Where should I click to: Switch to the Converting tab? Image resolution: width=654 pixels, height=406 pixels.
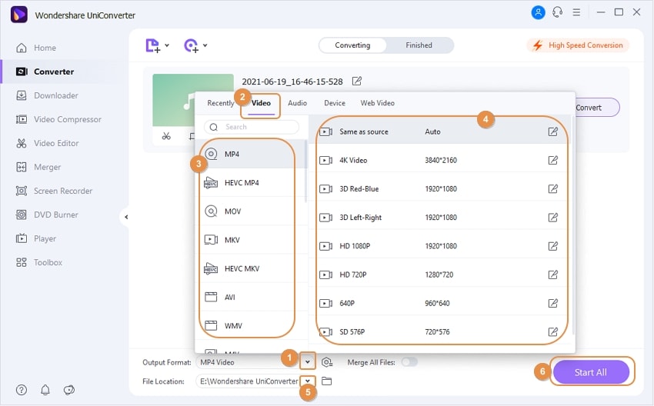pyautogui.click(x=352, y=45)
